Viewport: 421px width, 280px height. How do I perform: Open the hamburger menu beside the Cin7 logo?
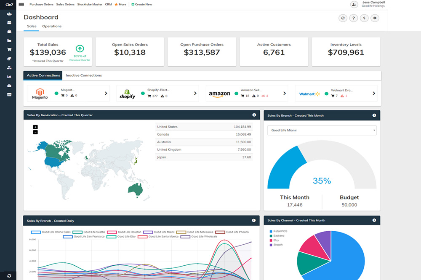point(21,4)
